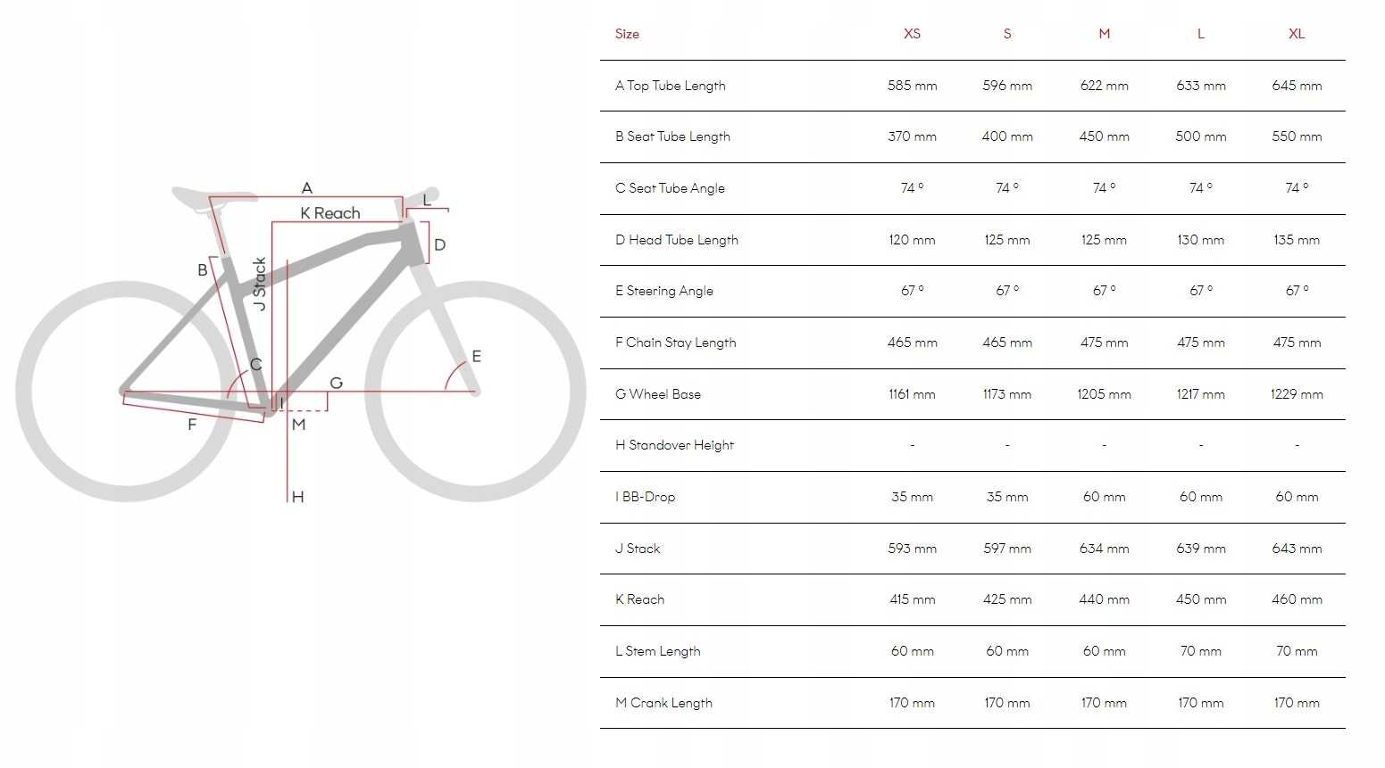Click letter H standover marker on diagram
The width and height of the screenshot is (1385, 768).
(298, 497)
